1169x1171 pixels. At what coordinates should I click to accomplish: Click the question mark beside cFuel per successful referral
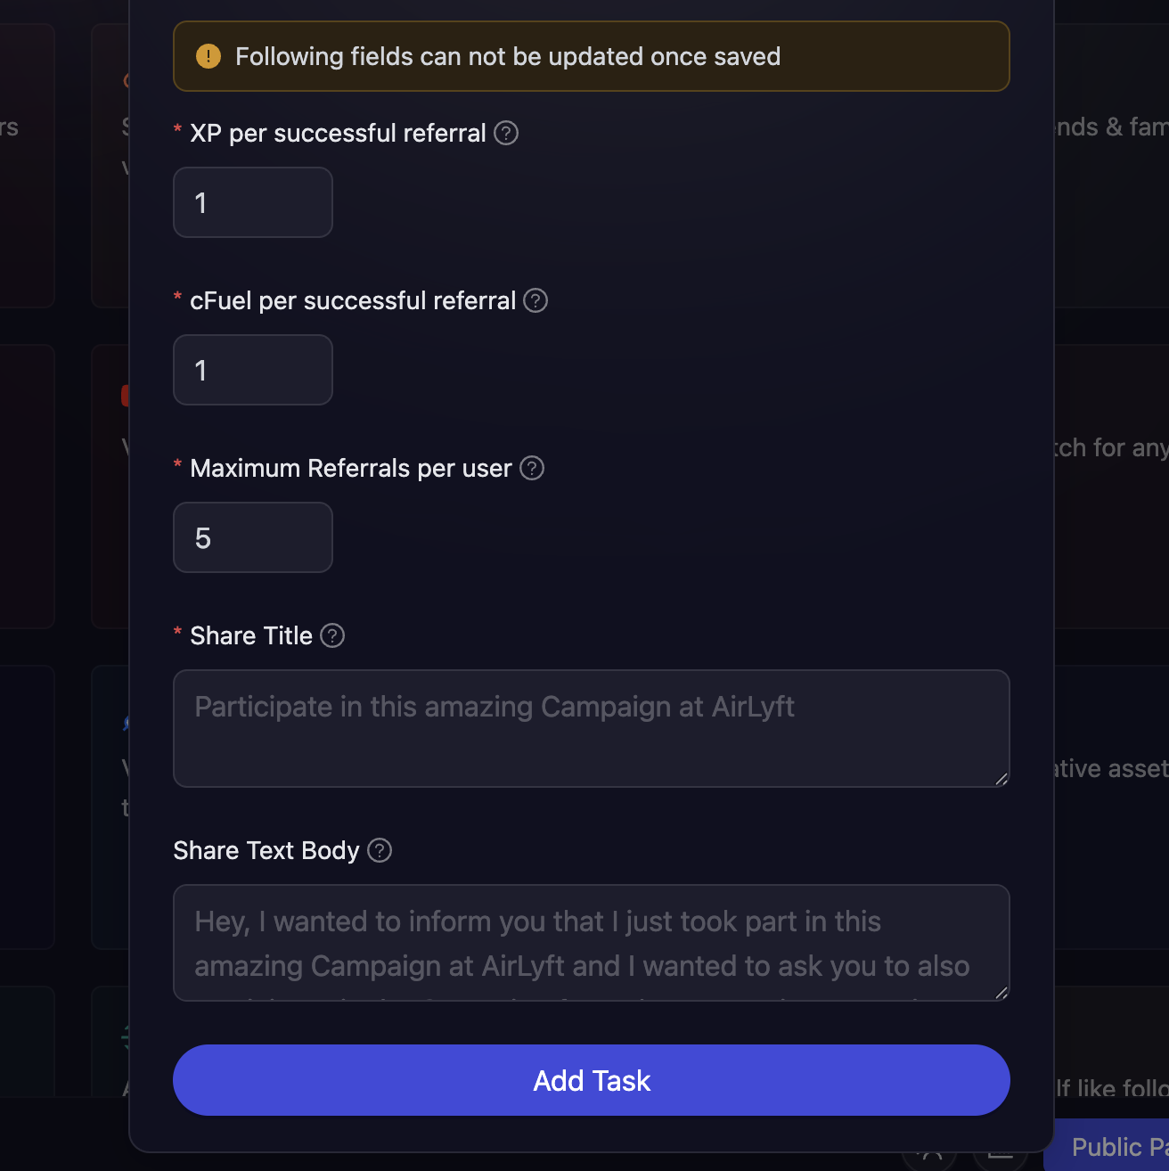pyautogui.click(x=535, y=300)
